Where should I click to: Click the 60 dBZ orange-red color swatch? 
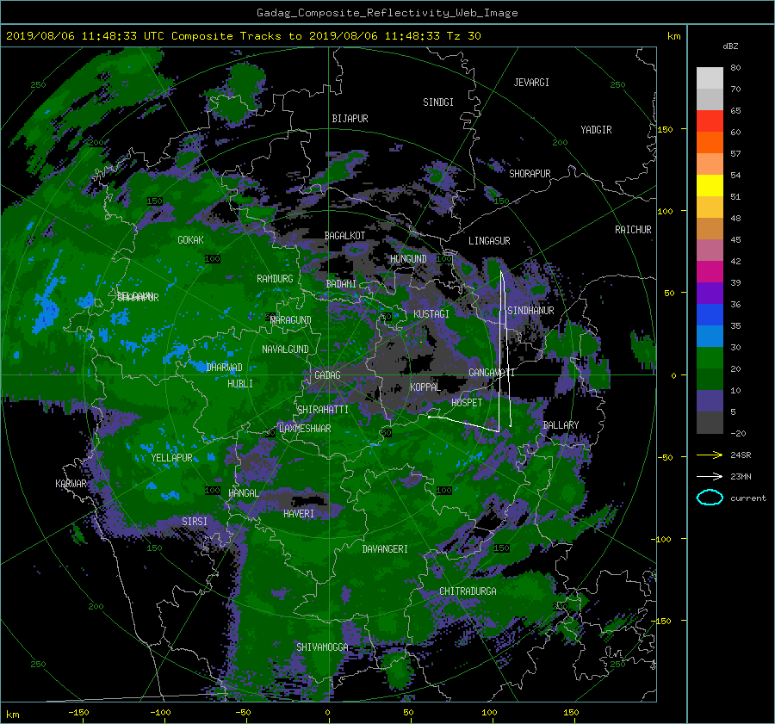[x=710, y=142]
